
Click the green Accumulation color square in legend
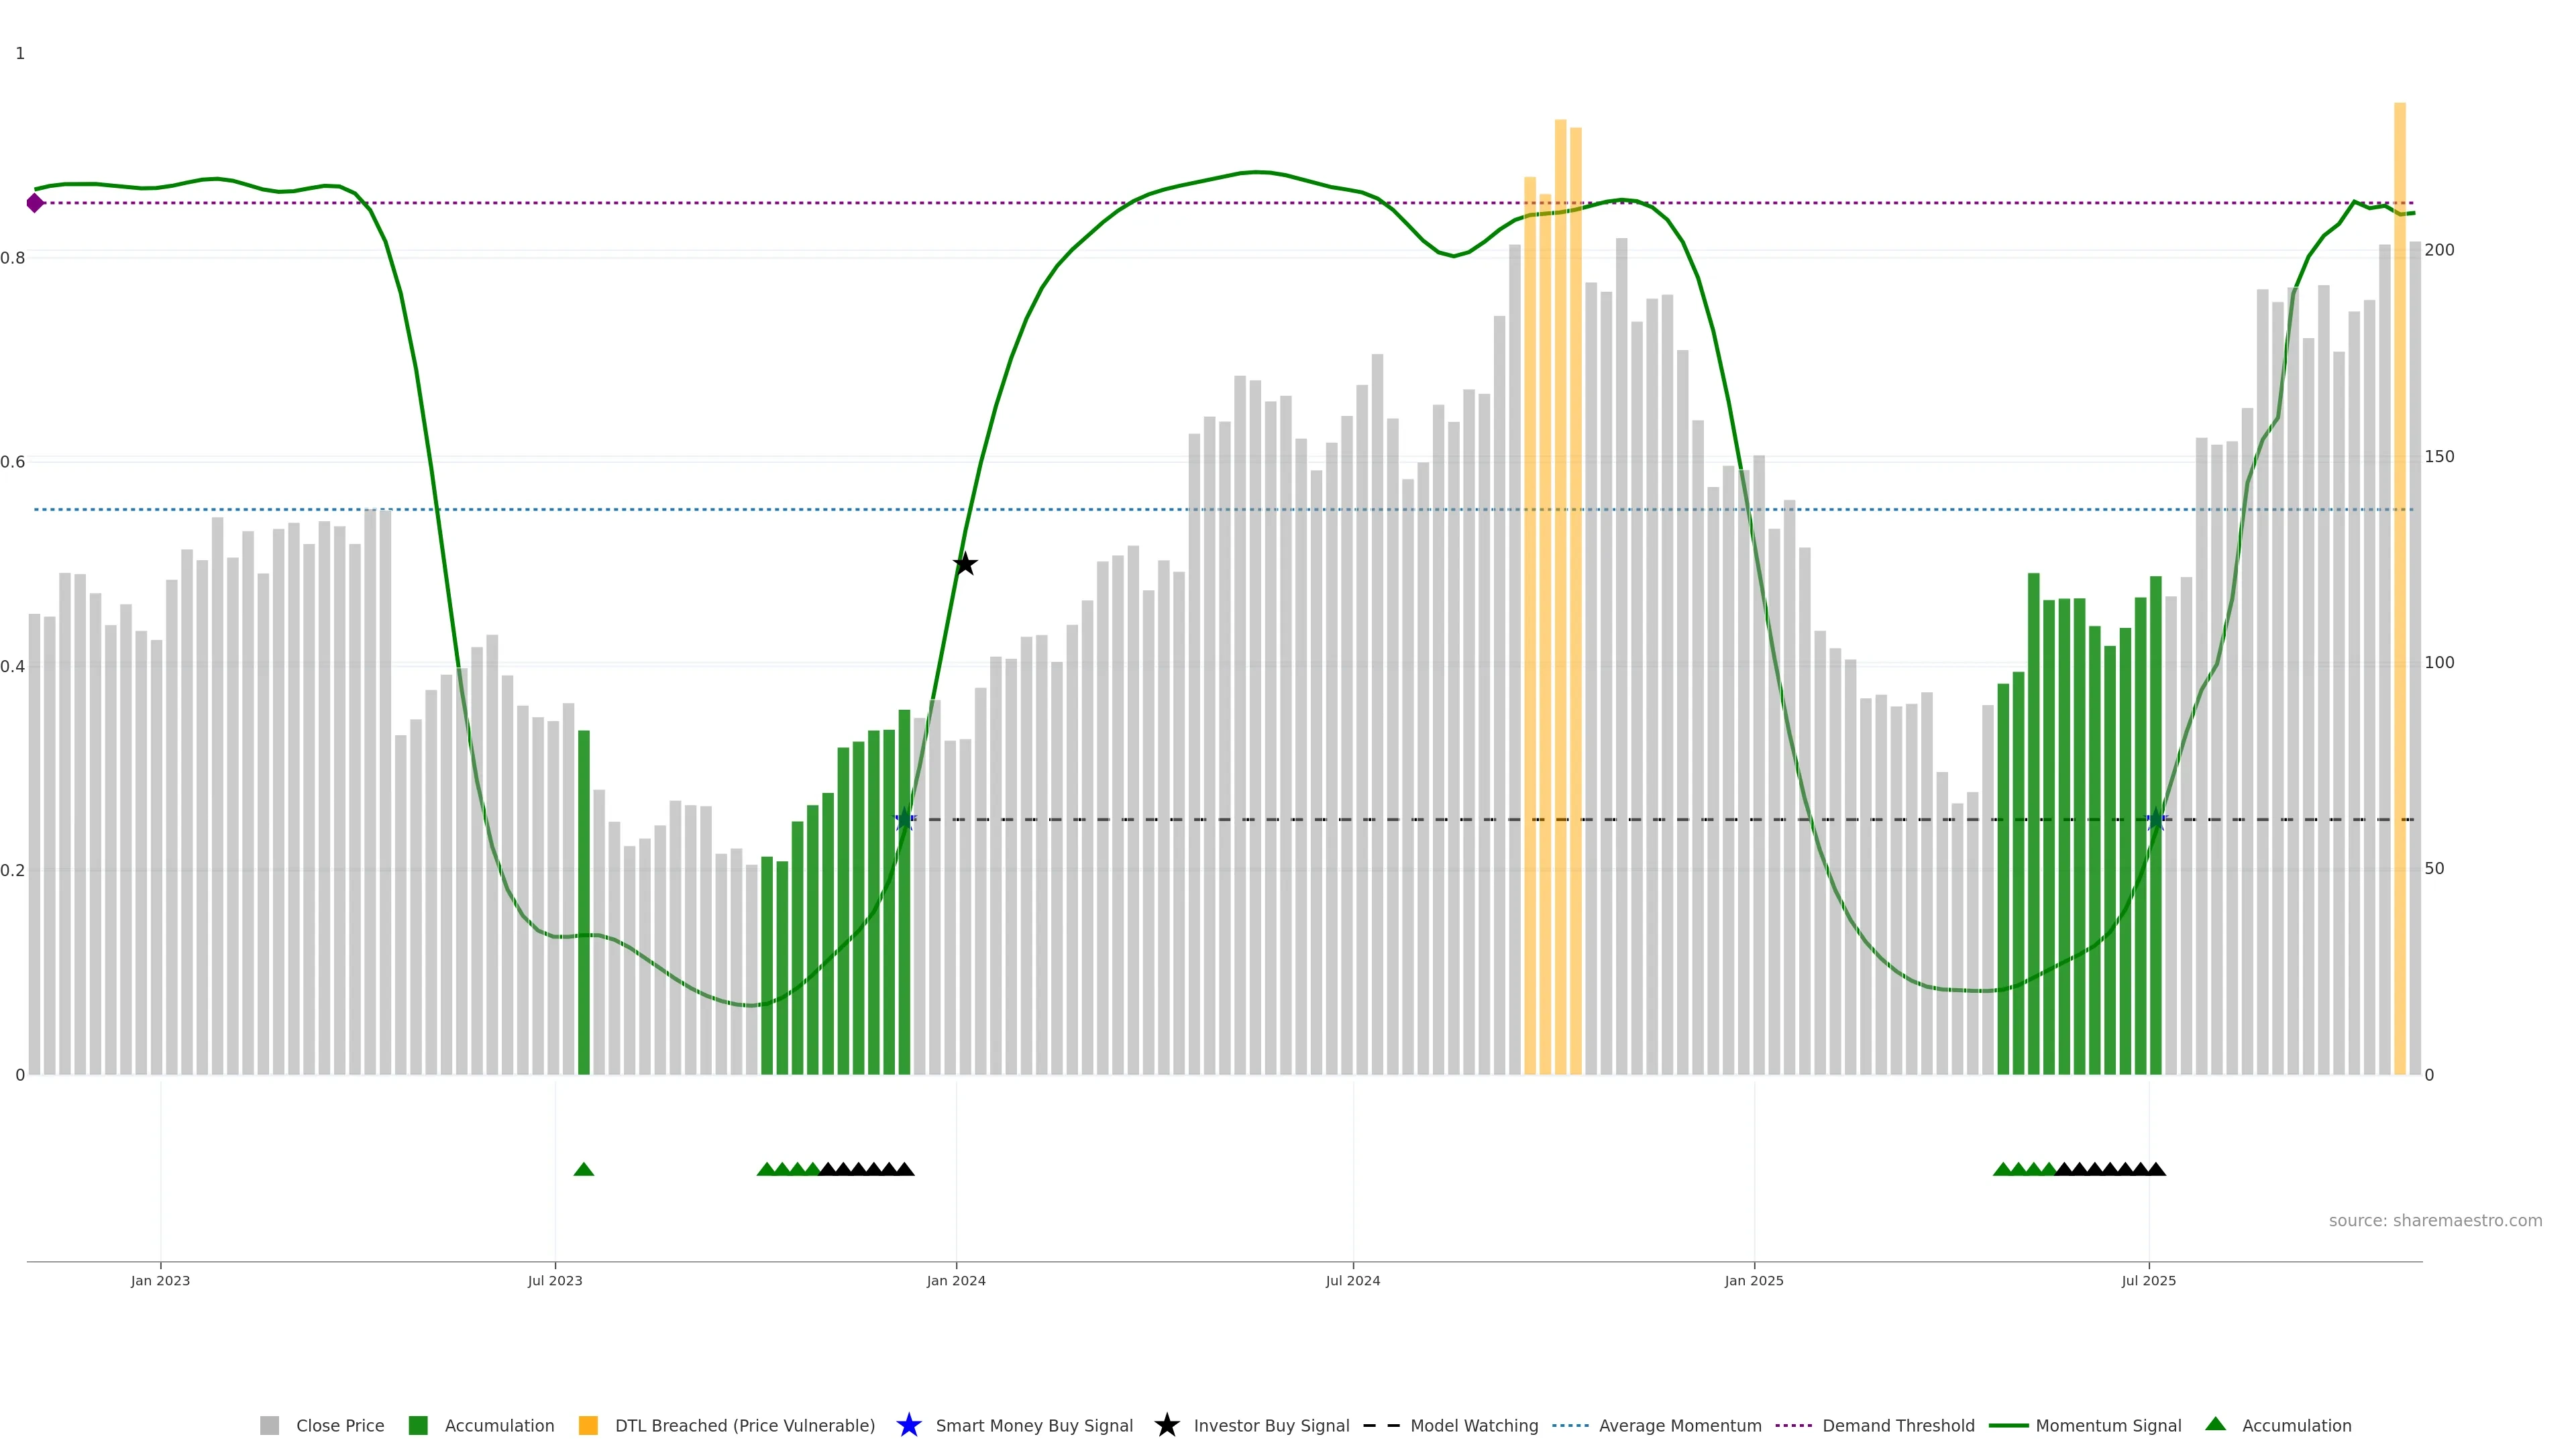pyautogui.click(x=418, y=1425)
